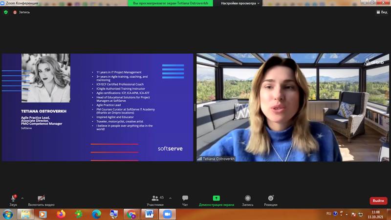Open the Участники participants panel
Viewport: 391px width, 220px height.
tap(155, 200)
